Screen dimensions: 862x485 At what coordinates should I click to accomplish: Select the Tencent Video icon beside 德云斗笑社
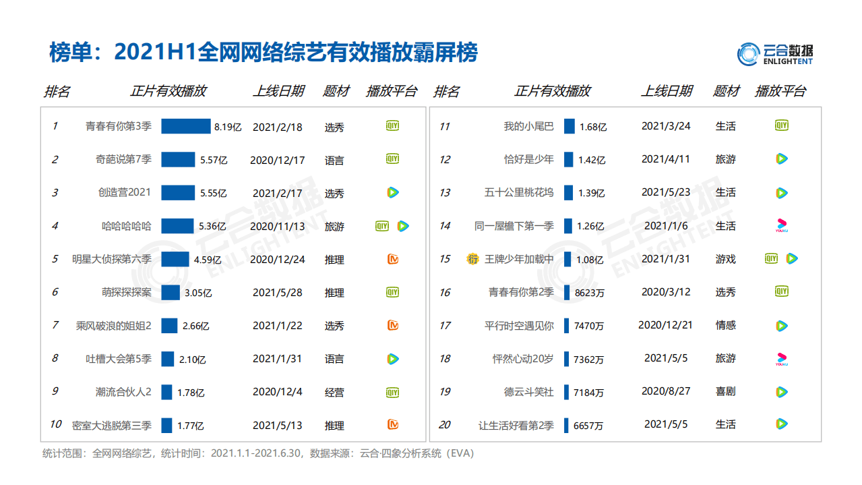pos(781,392)
